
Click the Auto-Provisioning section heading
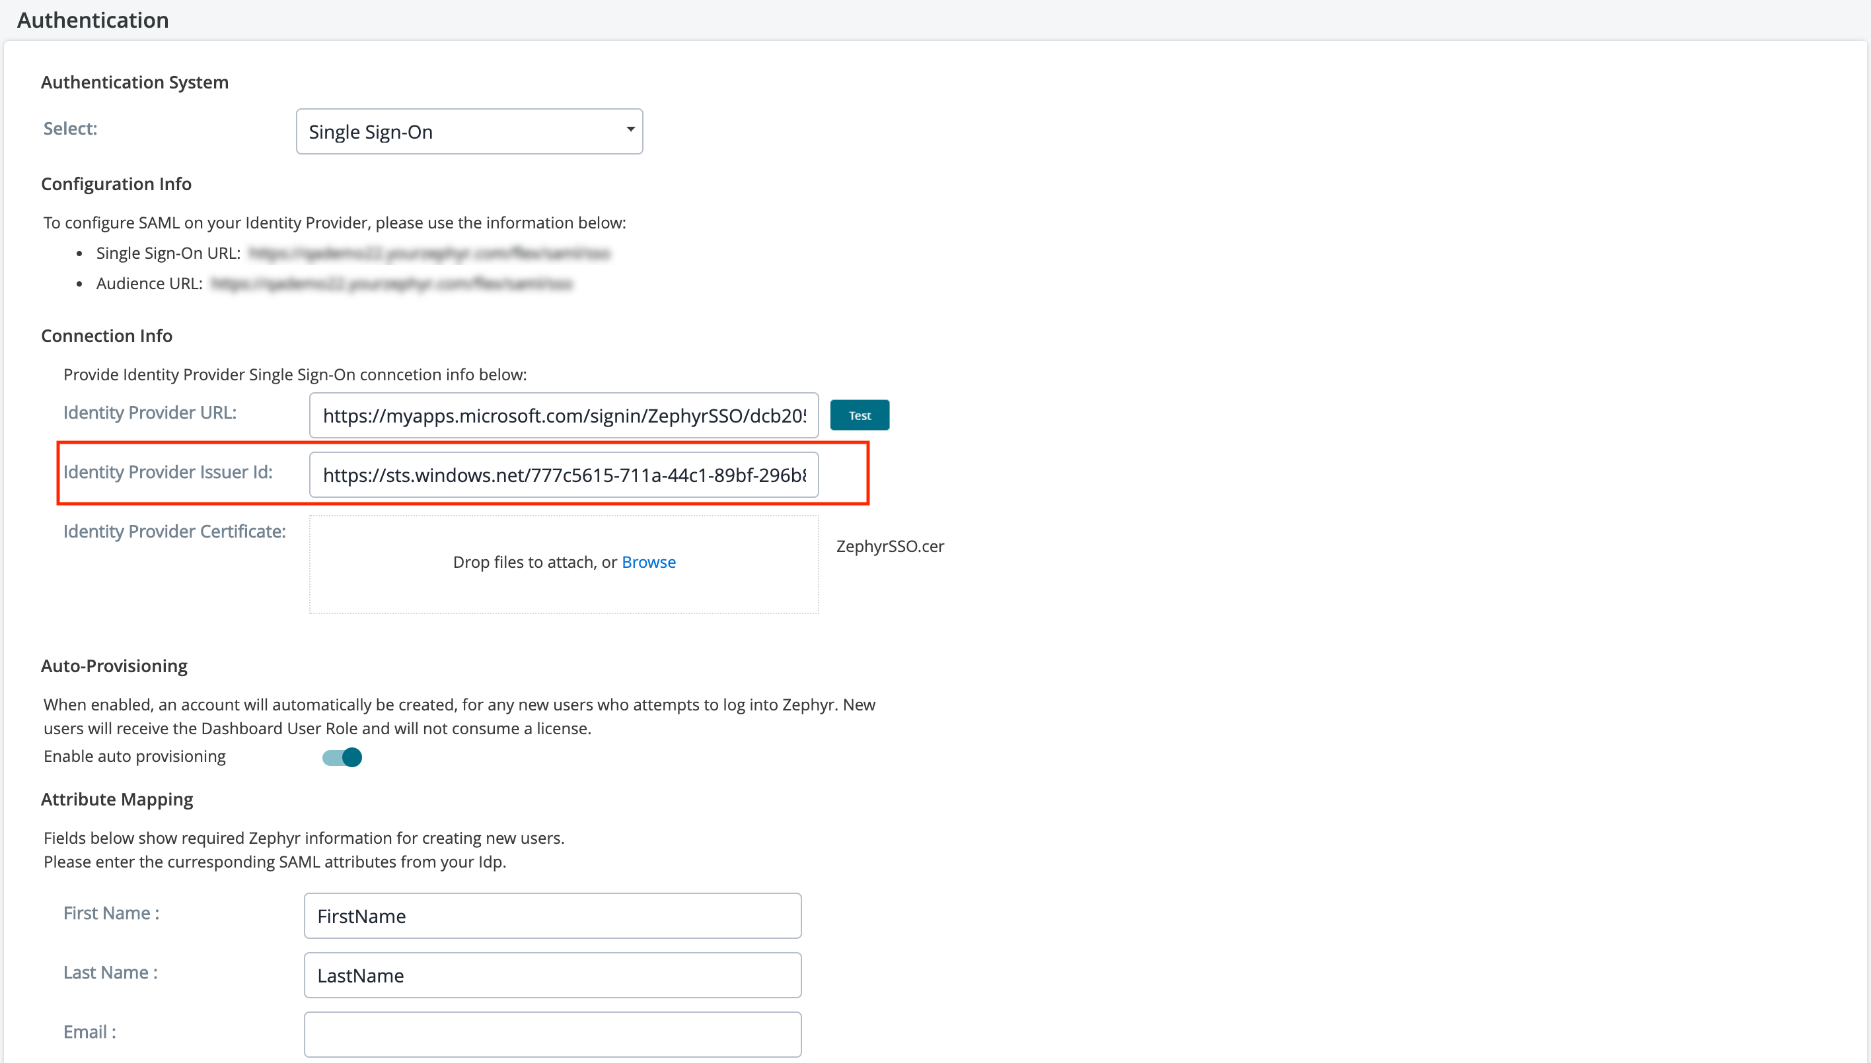point(114,666)
